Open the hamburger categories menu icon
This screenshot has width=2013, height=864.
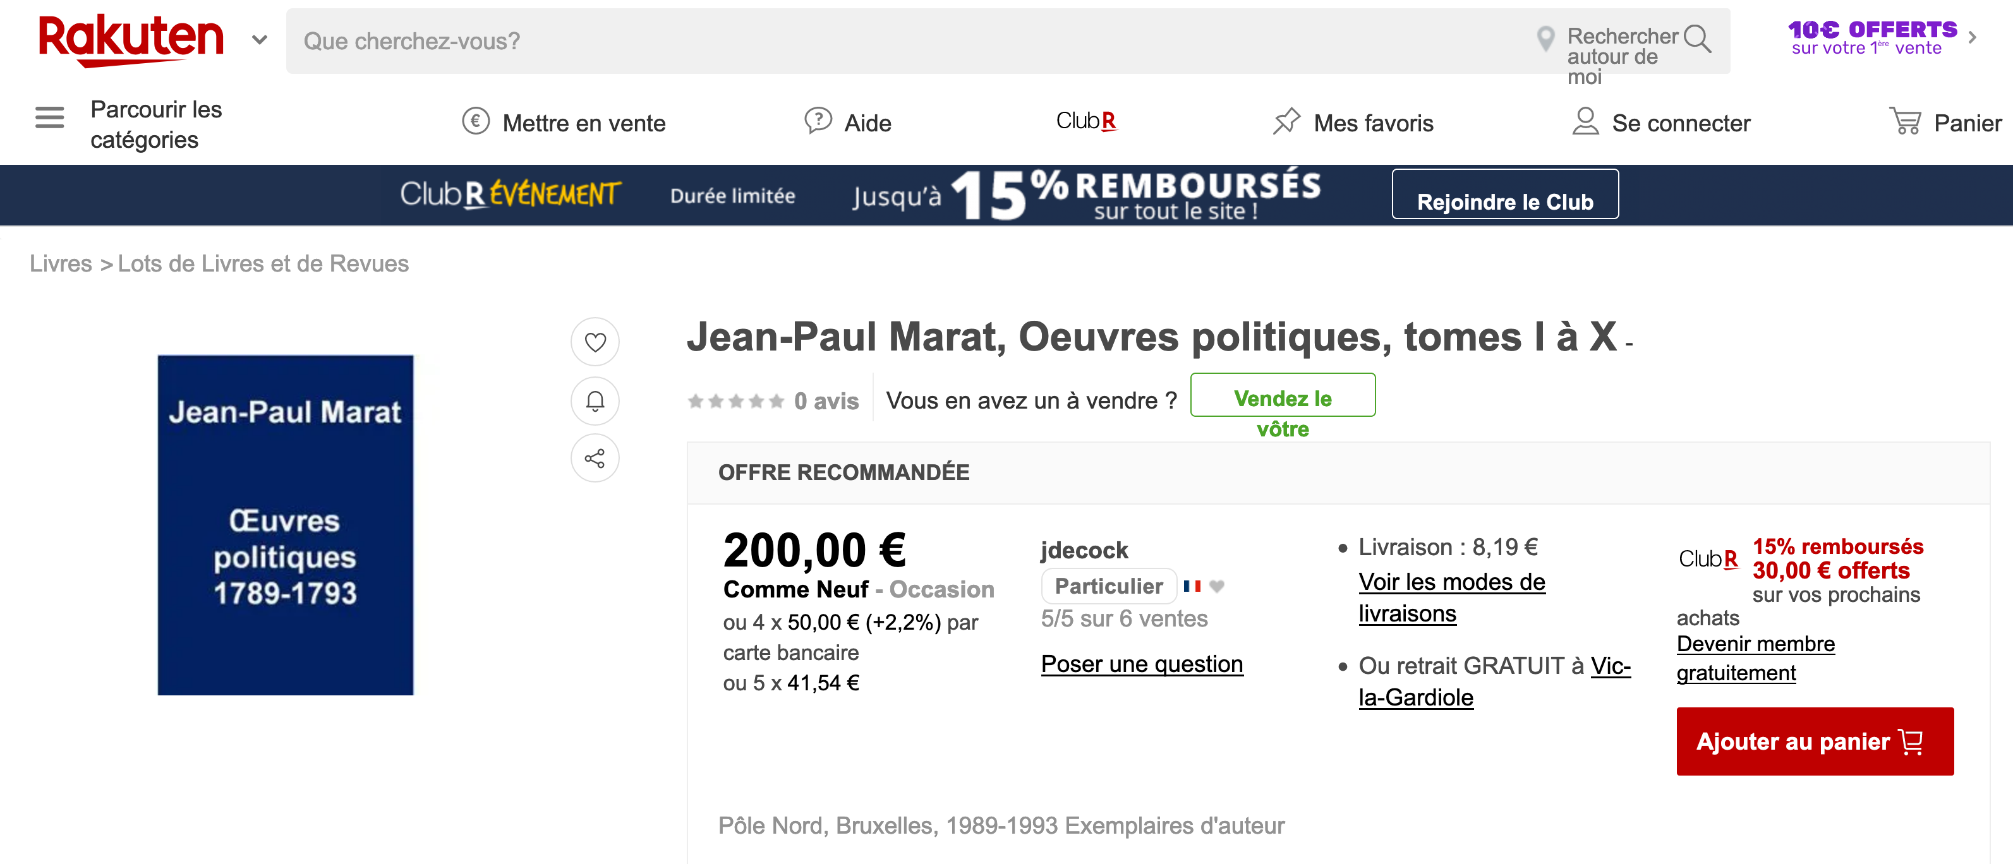point(49,118)
